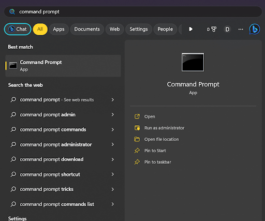The height and width of the screenshot is (221, 265).
Task: Open "command prompt shortcut" web suggestion
Action: 63,174
